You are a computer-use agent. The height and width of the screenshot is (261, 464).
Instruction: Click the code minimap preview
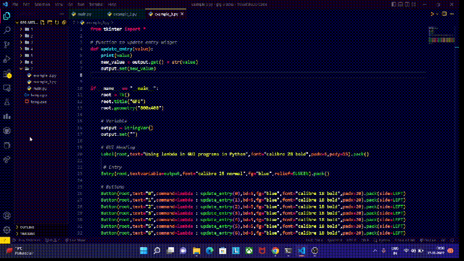pos(441,35)
